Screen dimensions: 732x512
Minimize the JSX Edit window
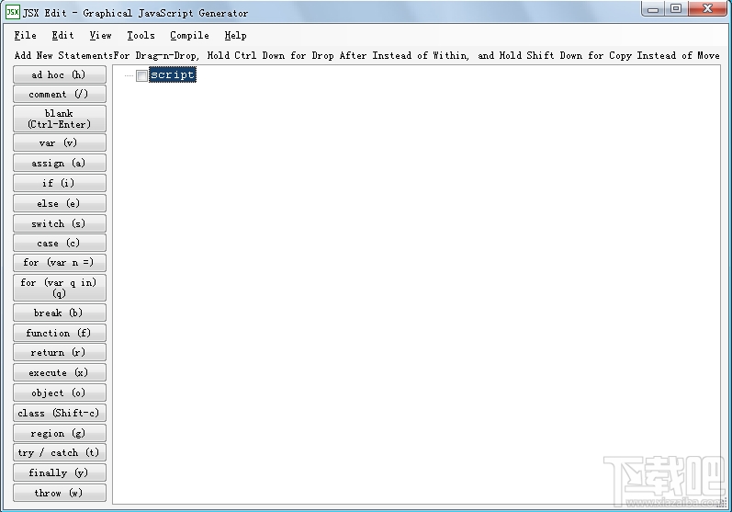coord(653,9)
